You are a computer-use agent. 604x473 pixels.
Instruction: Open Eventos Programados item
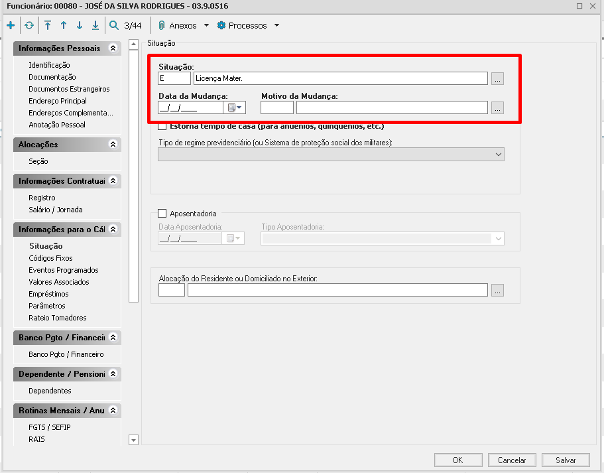pyautogui.click(x=64, y=270)
